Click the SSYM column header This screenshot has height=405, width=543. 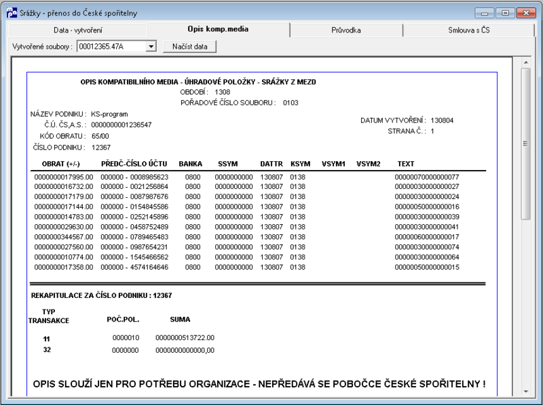pyautogui.click(x=228, y=164)
